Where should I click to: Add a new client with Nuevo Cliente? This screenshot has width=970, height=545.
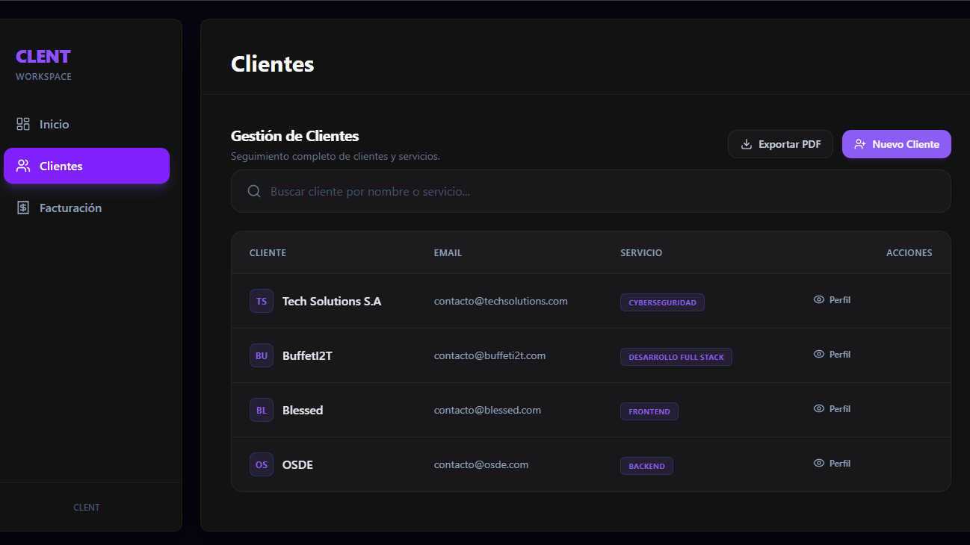[896, 144]
